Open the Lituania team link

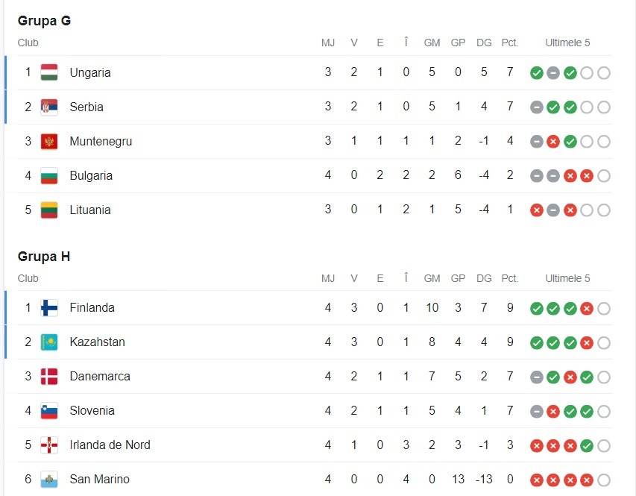[x=89, y=210]
